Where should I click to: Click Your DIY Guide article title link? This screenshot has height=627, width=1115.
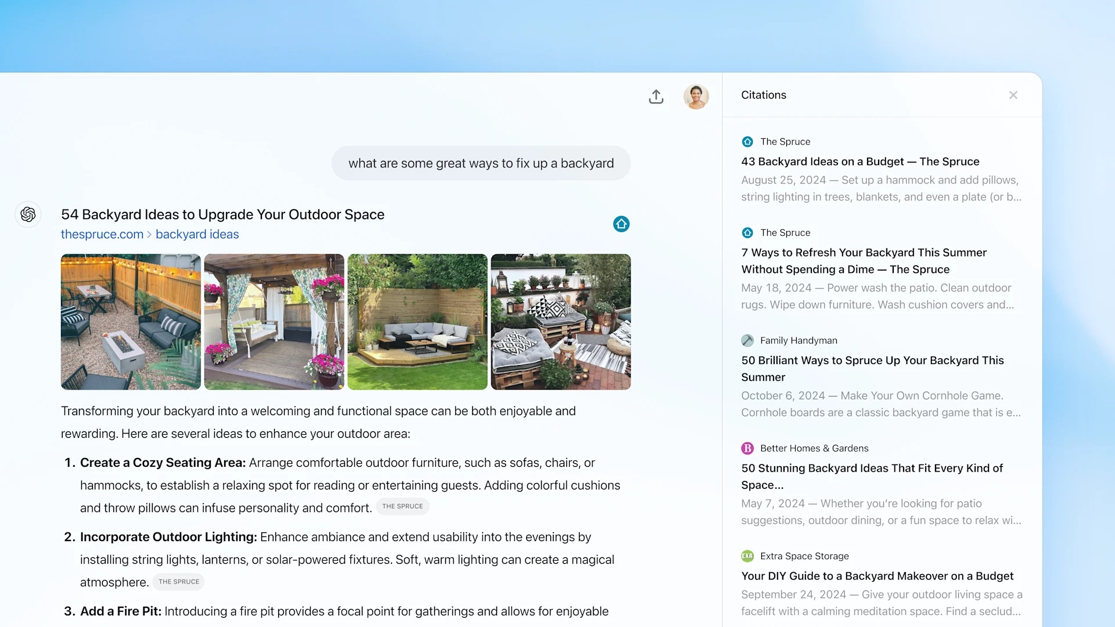point(877,576)
